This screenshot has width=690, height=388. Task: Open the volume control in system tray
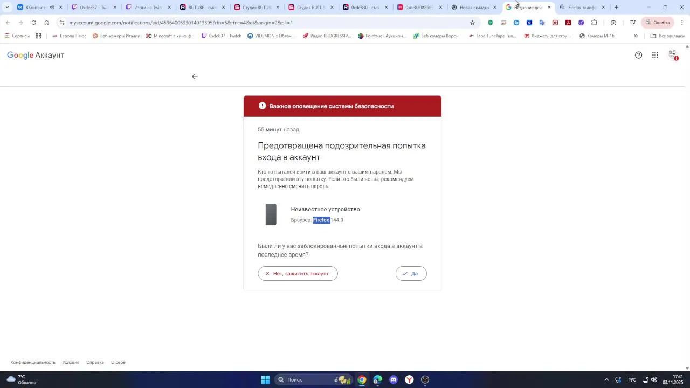(654, 380)
